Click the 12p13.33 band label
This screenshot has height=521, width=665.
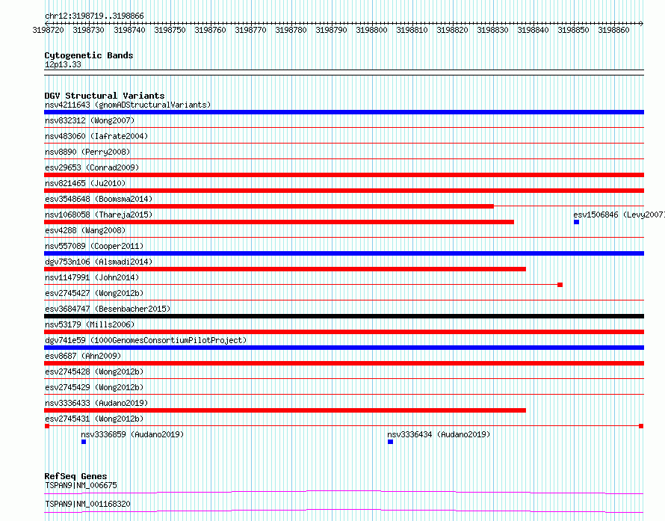[x=63, y=64]
